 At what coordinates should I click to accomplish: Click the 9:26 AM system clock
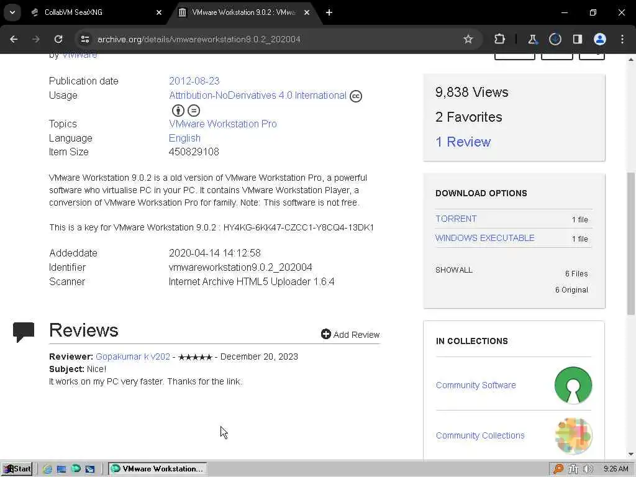[616, 469]
